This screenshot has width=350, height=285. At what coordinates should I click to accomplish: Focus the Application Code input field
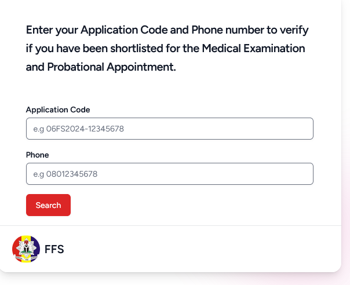coord(170,129)
